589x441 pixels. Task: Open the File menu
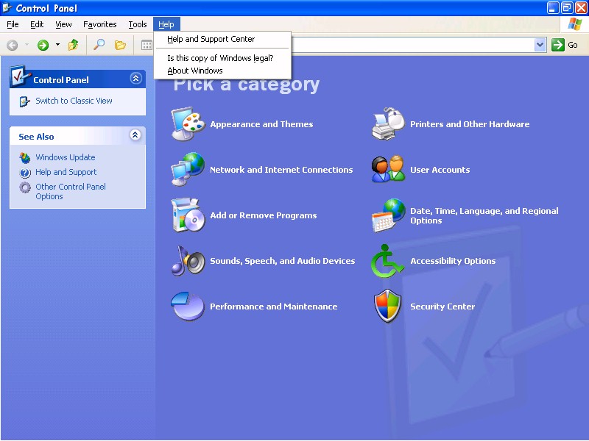(x=13, y=24)
